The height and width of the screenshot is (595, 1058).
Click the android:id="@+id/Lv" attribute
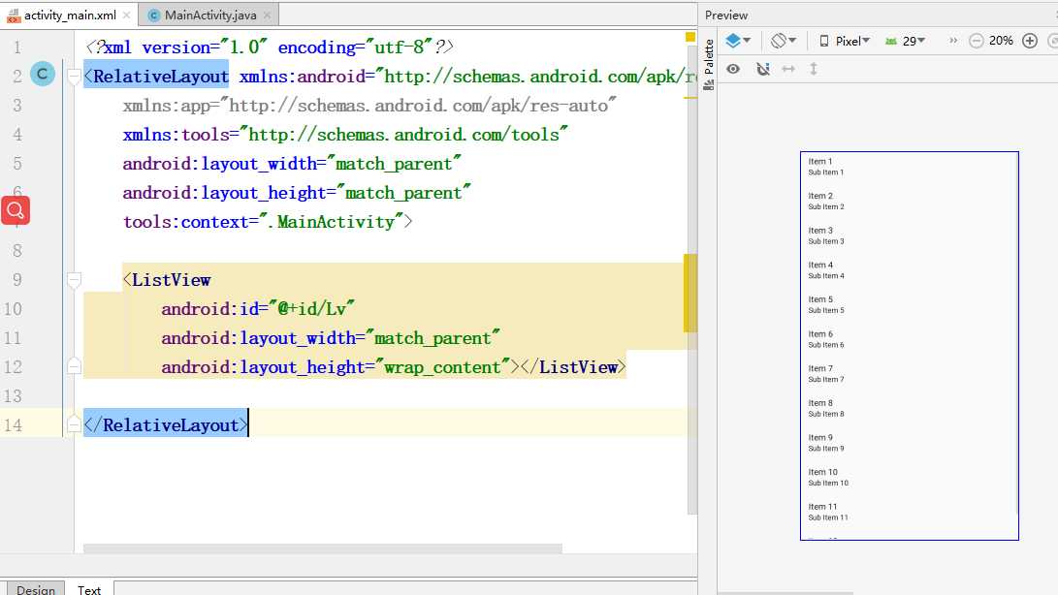[258, 309]
